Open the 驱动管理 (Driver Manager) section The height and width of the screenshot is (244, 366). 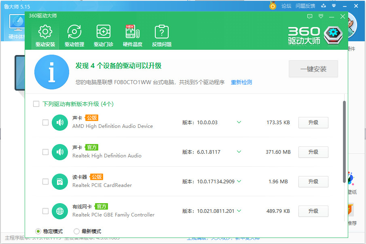[x=74, y=35]
